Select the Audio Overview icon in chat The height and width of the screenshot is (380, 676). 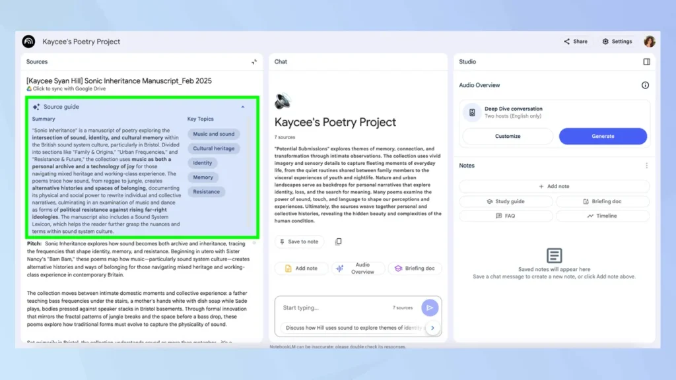pyautogui.click(x=339, y=269)
